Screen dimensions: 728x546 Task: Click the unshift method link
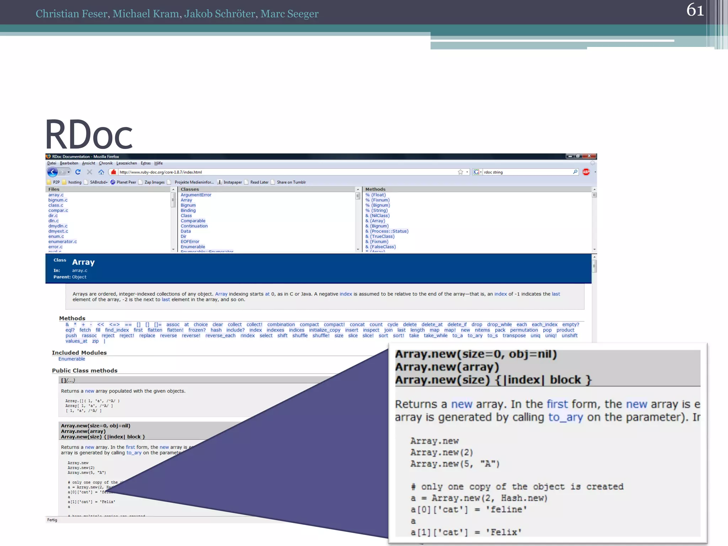pos(569,336)
